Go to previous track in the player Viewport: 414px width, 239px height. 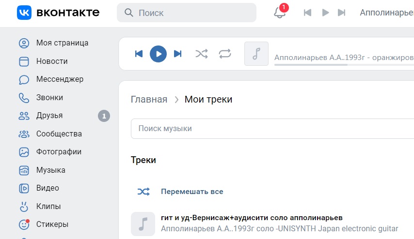coord(139,54)
